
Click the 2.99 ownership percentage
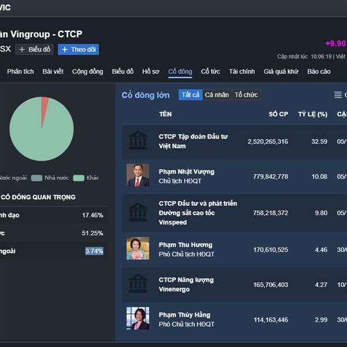[x=321, y=320]
